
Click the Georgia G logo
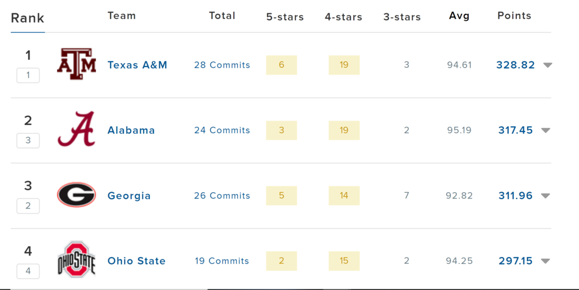point(76,195)
